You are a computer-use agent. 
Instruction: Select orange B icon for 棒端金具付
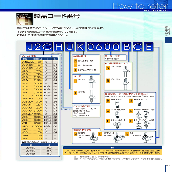click(108, 101)
